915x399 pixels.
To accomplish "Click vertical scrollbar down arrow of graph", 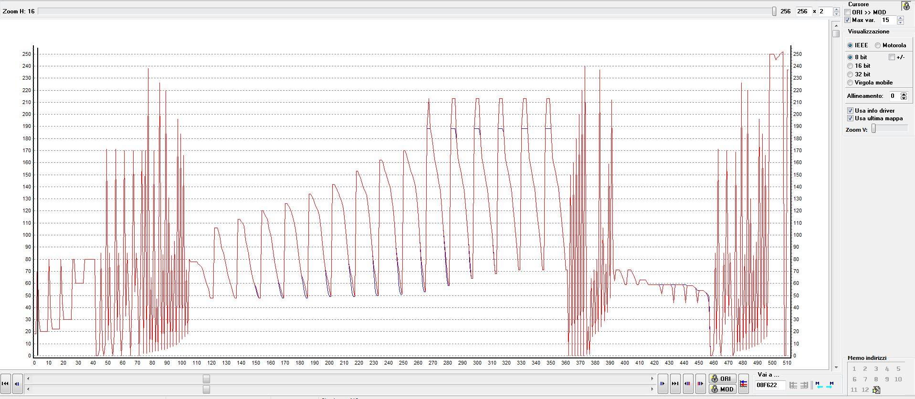I will 836,367.
